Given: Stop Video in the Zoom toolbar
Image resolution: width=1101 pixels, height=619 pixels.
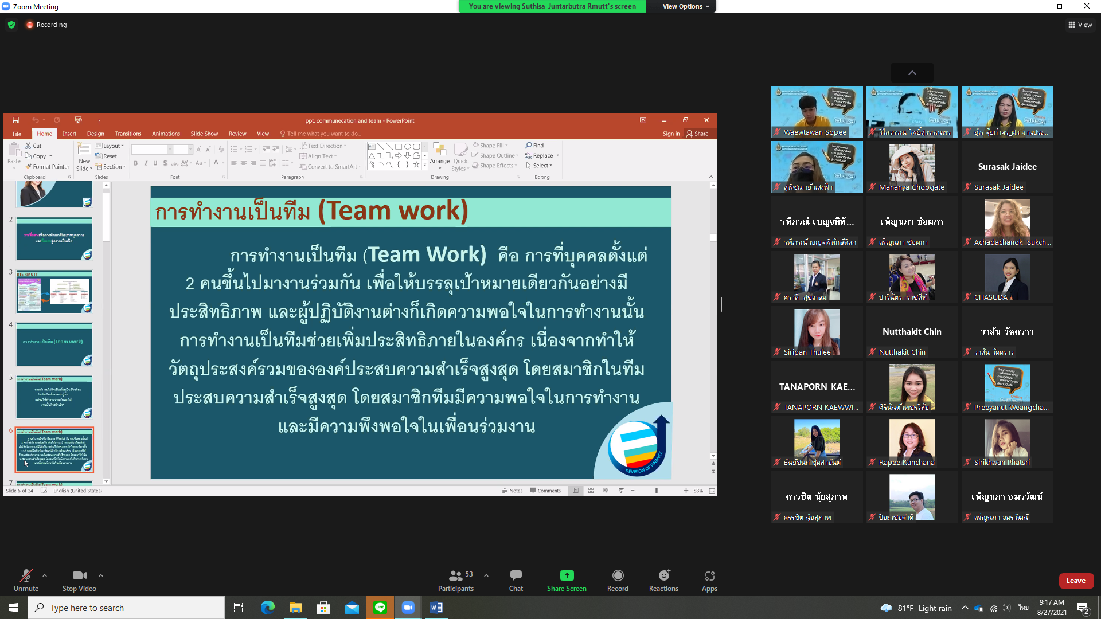Looking at the screenshot, I should point(79,580).
